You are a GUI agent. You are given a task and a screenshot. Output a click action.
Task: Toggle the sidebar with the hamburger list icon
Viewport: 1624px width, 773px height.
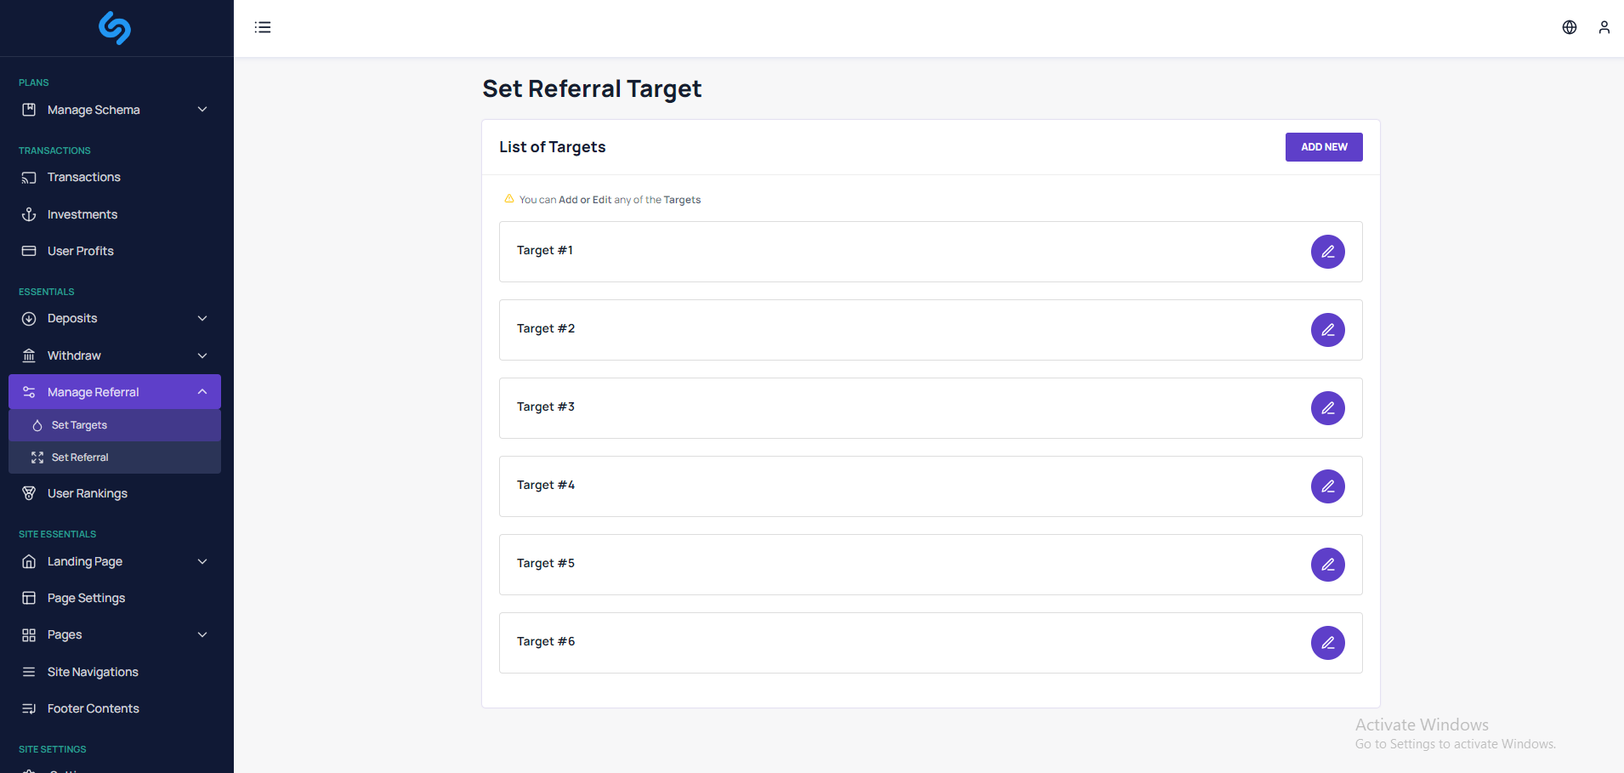tap(263, 27)
